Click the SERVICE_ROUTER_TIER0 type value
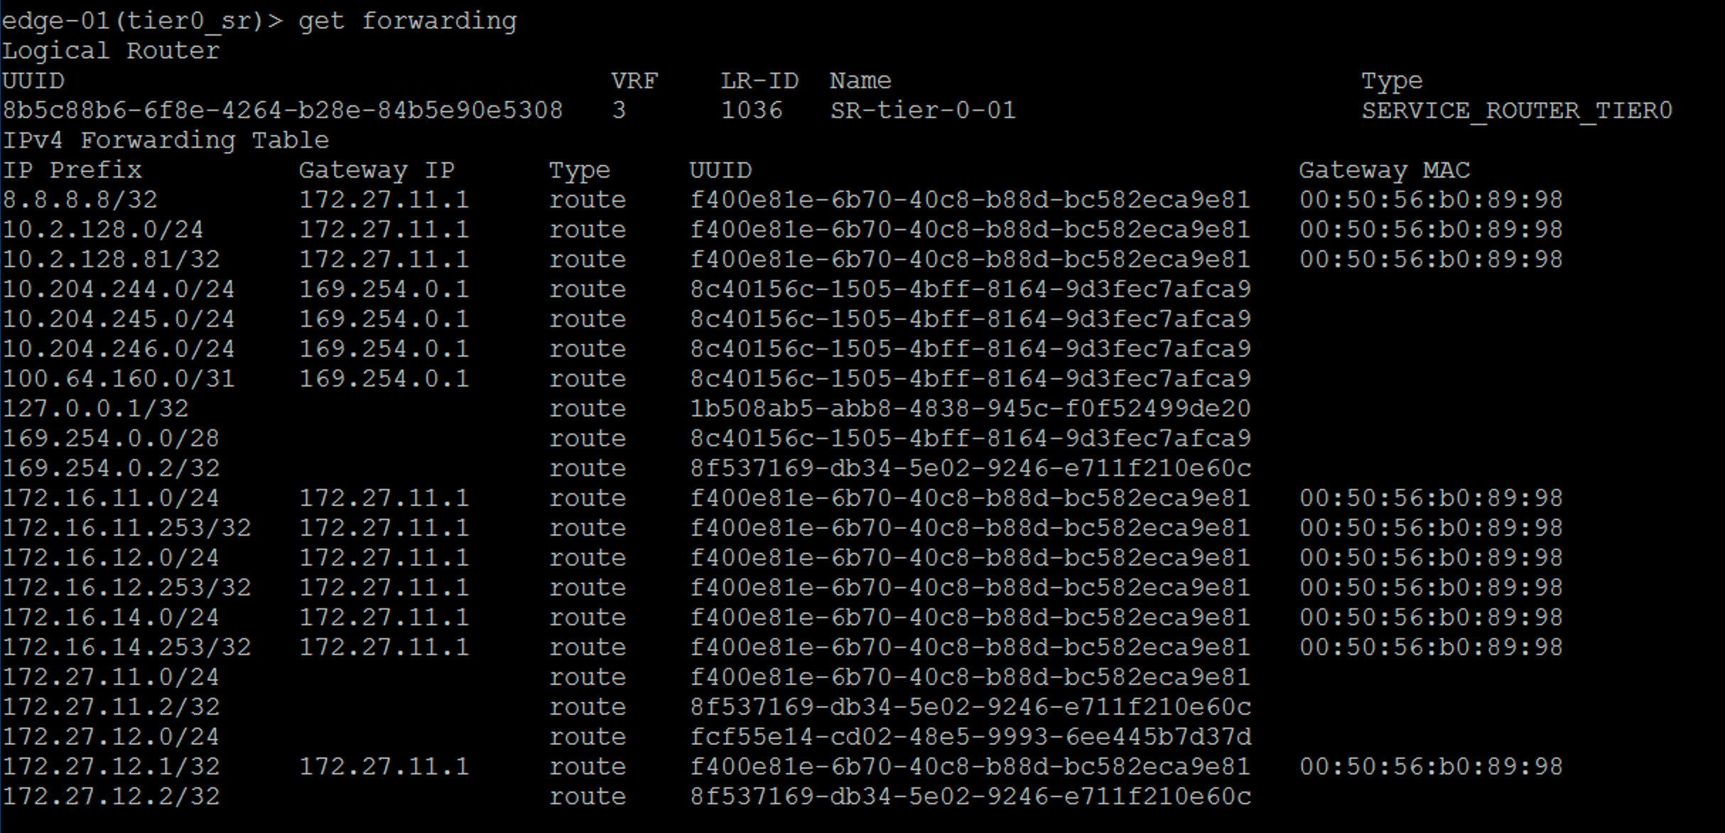The width and height of the screenshot is (1725, 833). click(x=1516, y=111)
